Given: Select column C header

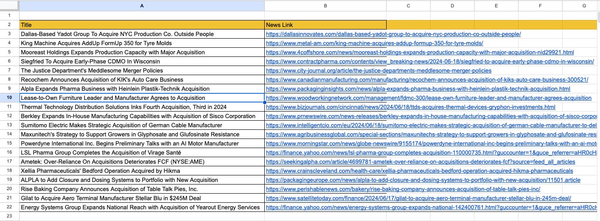Looking at the screenshot, I should tap(408, 6).
